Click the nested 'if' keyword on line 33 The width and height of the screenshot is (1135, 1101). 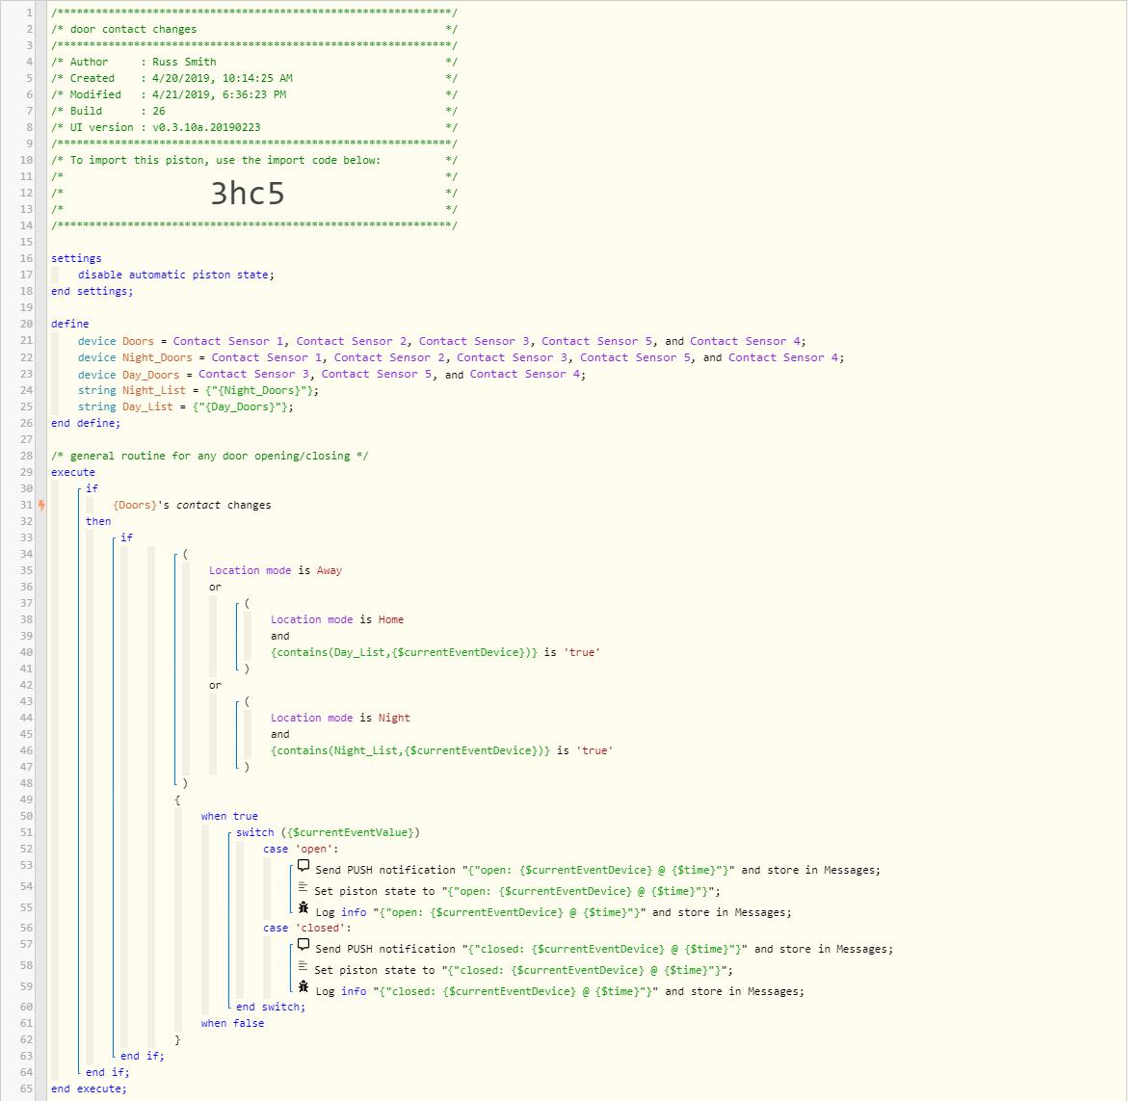126,537
